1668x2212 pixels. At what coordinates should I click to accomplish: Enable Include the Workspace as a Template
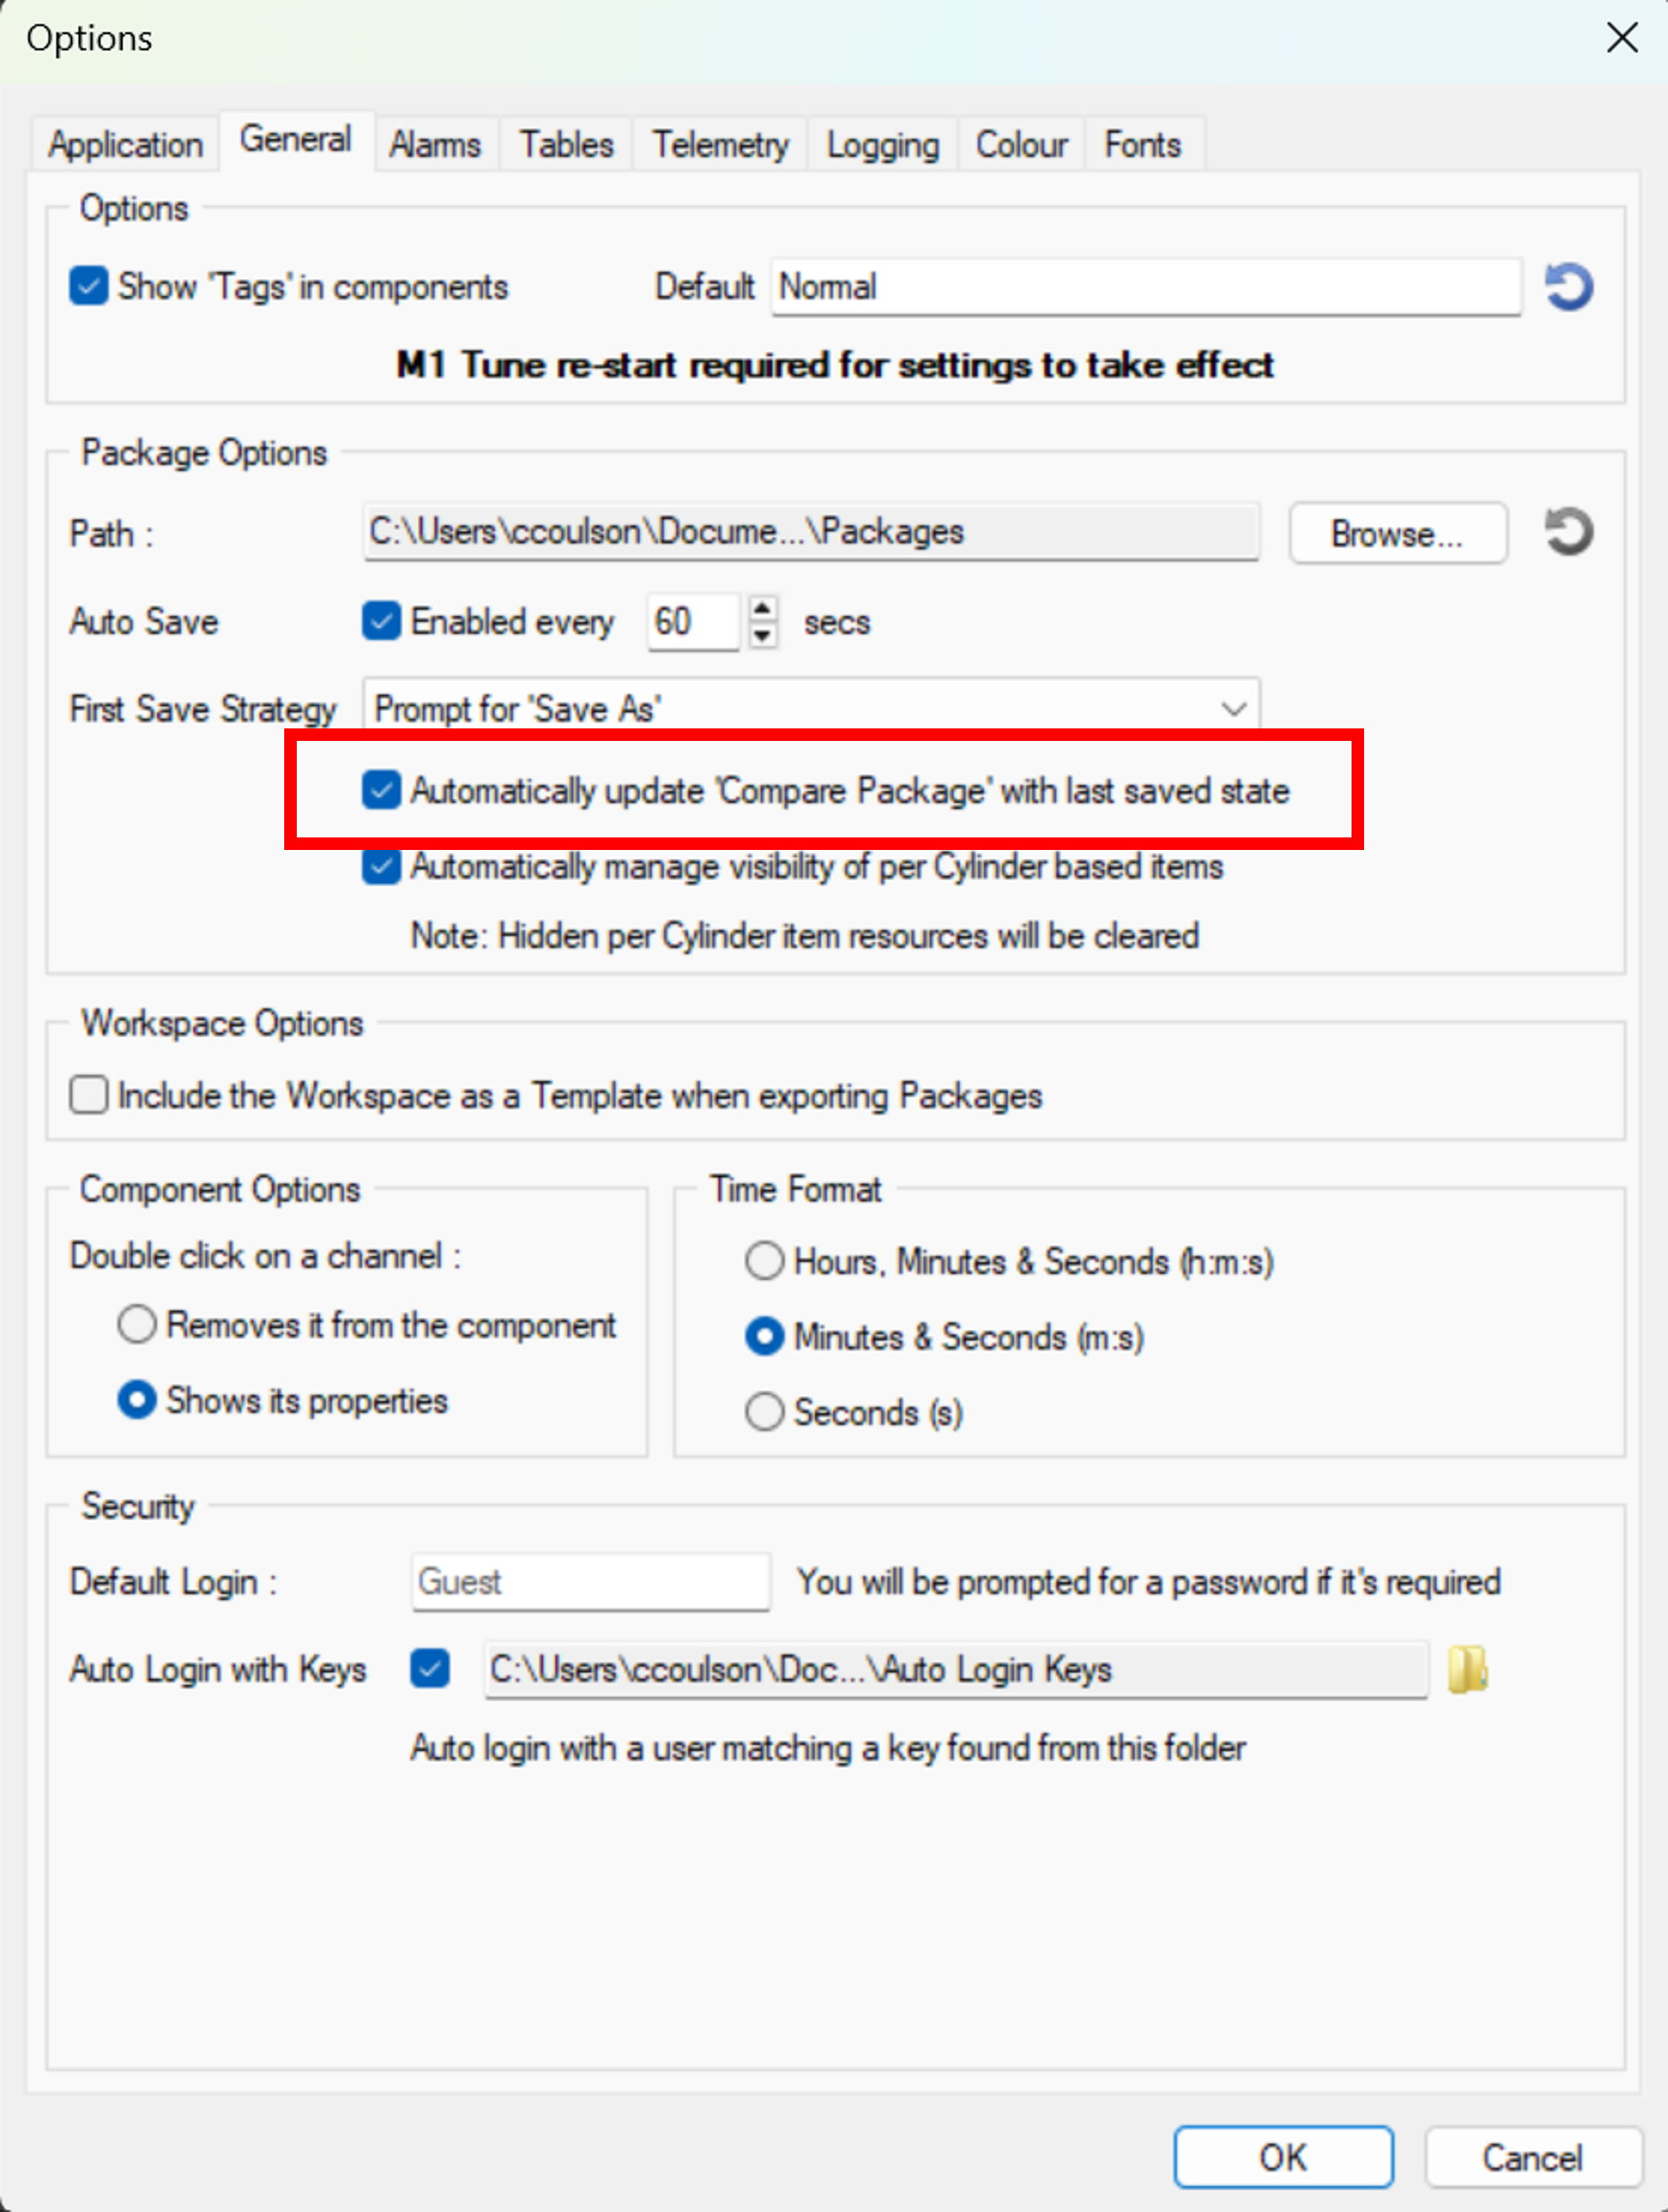click(89, 1095)
